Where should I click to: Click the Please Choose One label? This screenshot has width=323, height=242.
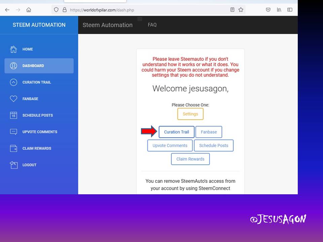tap(190, 105)
